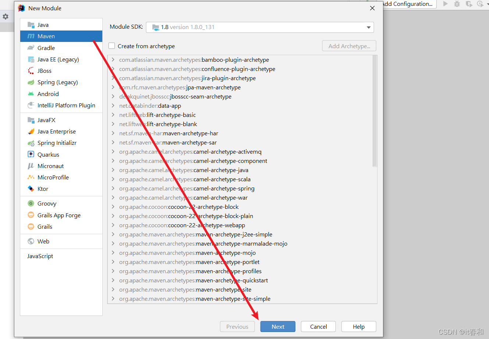Click the Next button

(x=278, y=326)
